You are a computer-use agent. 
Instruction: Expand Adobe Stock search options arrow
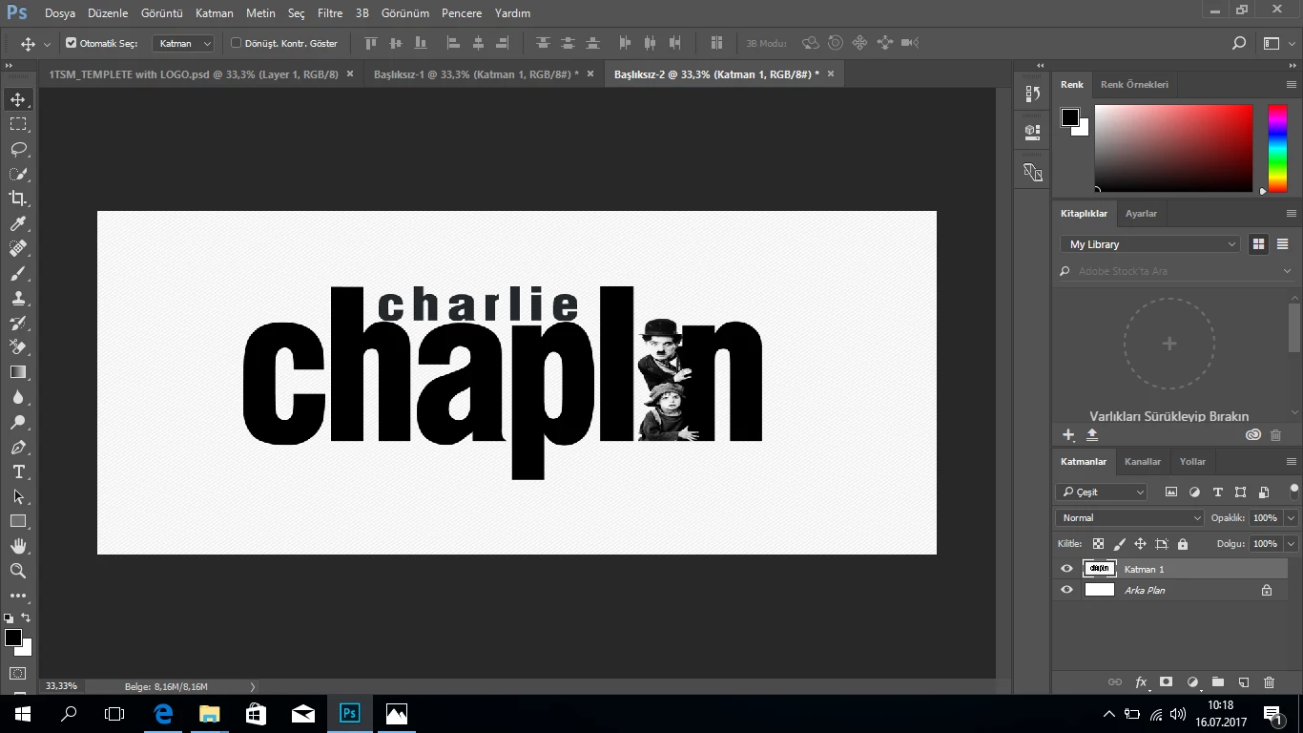tap(1287, 271)
